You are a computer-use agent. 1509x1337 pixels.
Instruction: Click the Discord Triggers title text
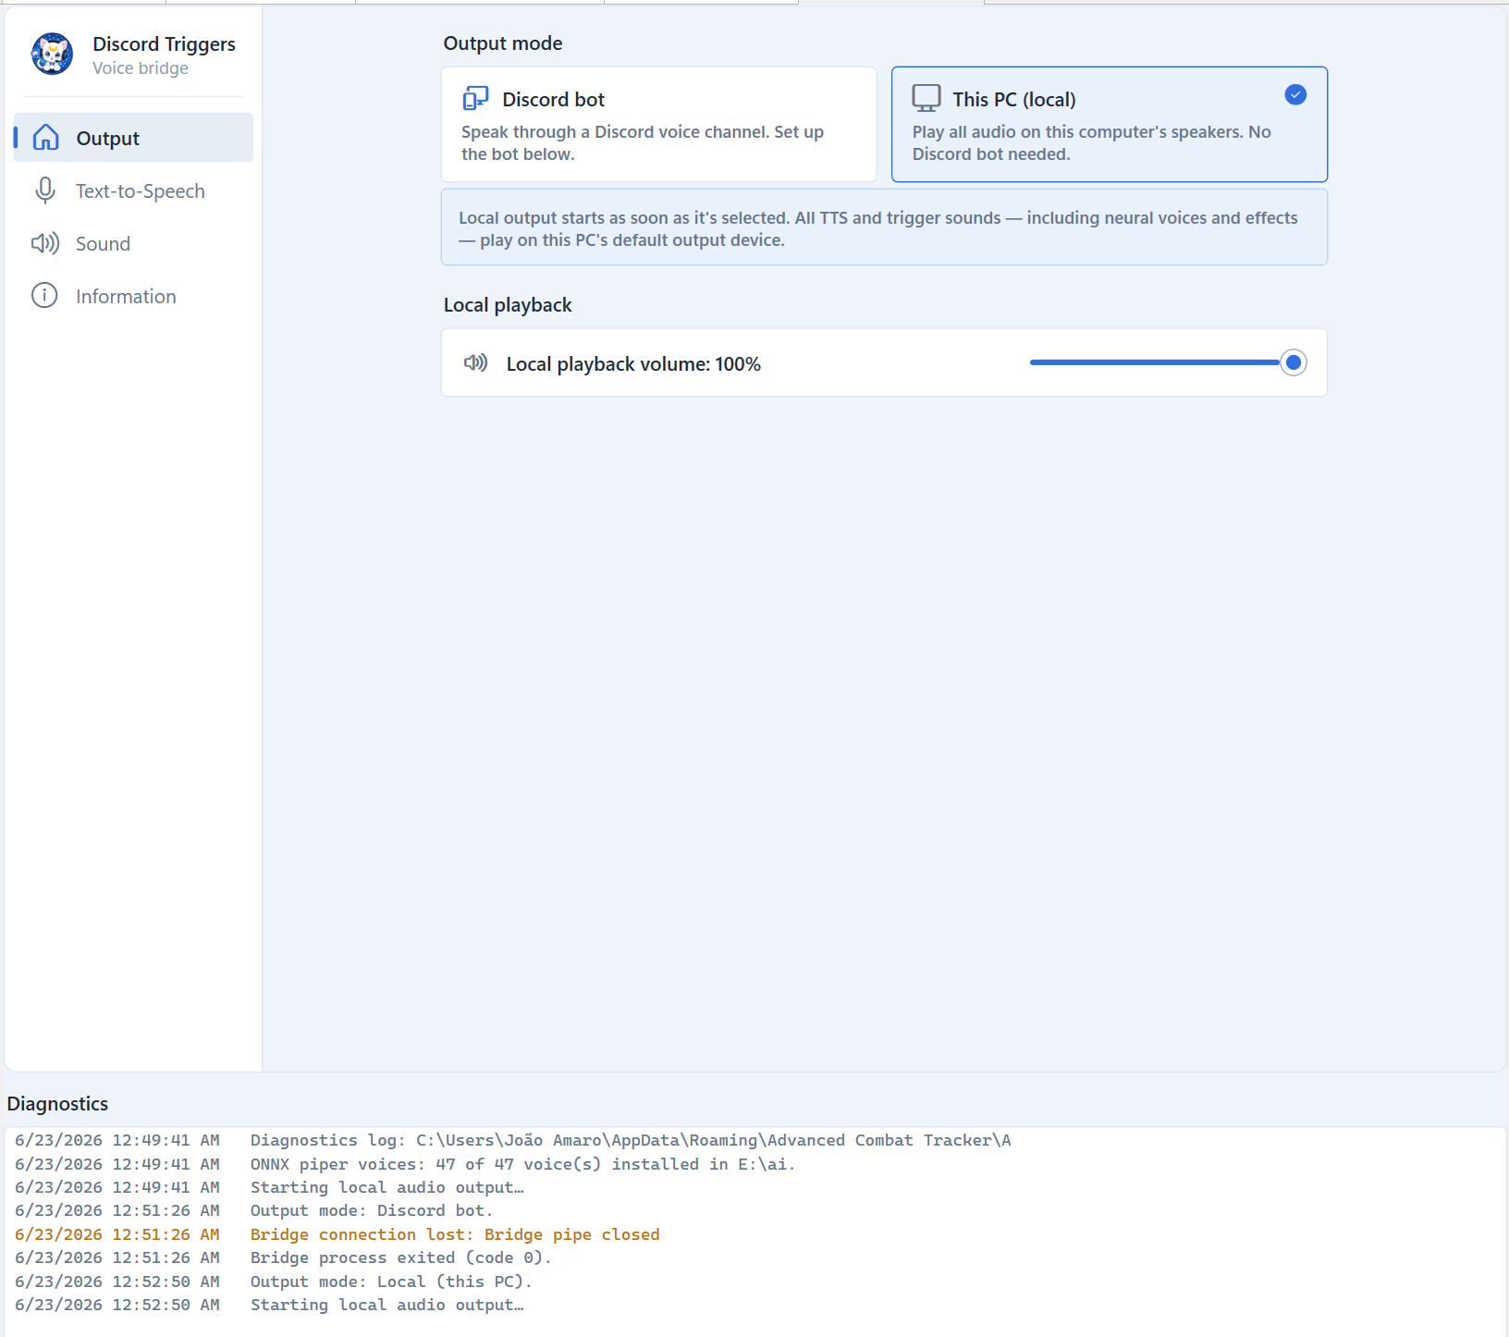point(164,44)
